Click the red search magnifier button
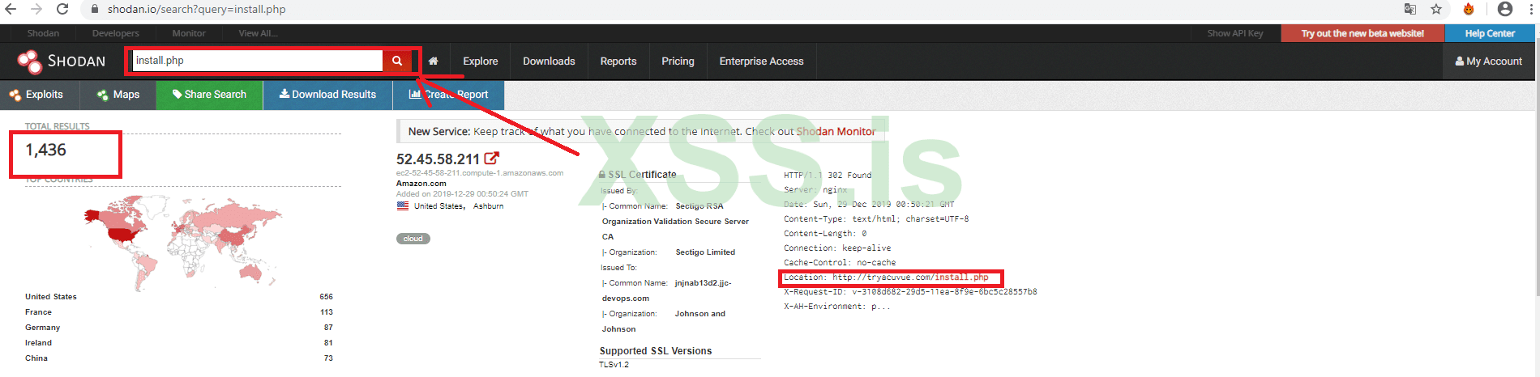The image size is (1540, 377). pos(397,61)
